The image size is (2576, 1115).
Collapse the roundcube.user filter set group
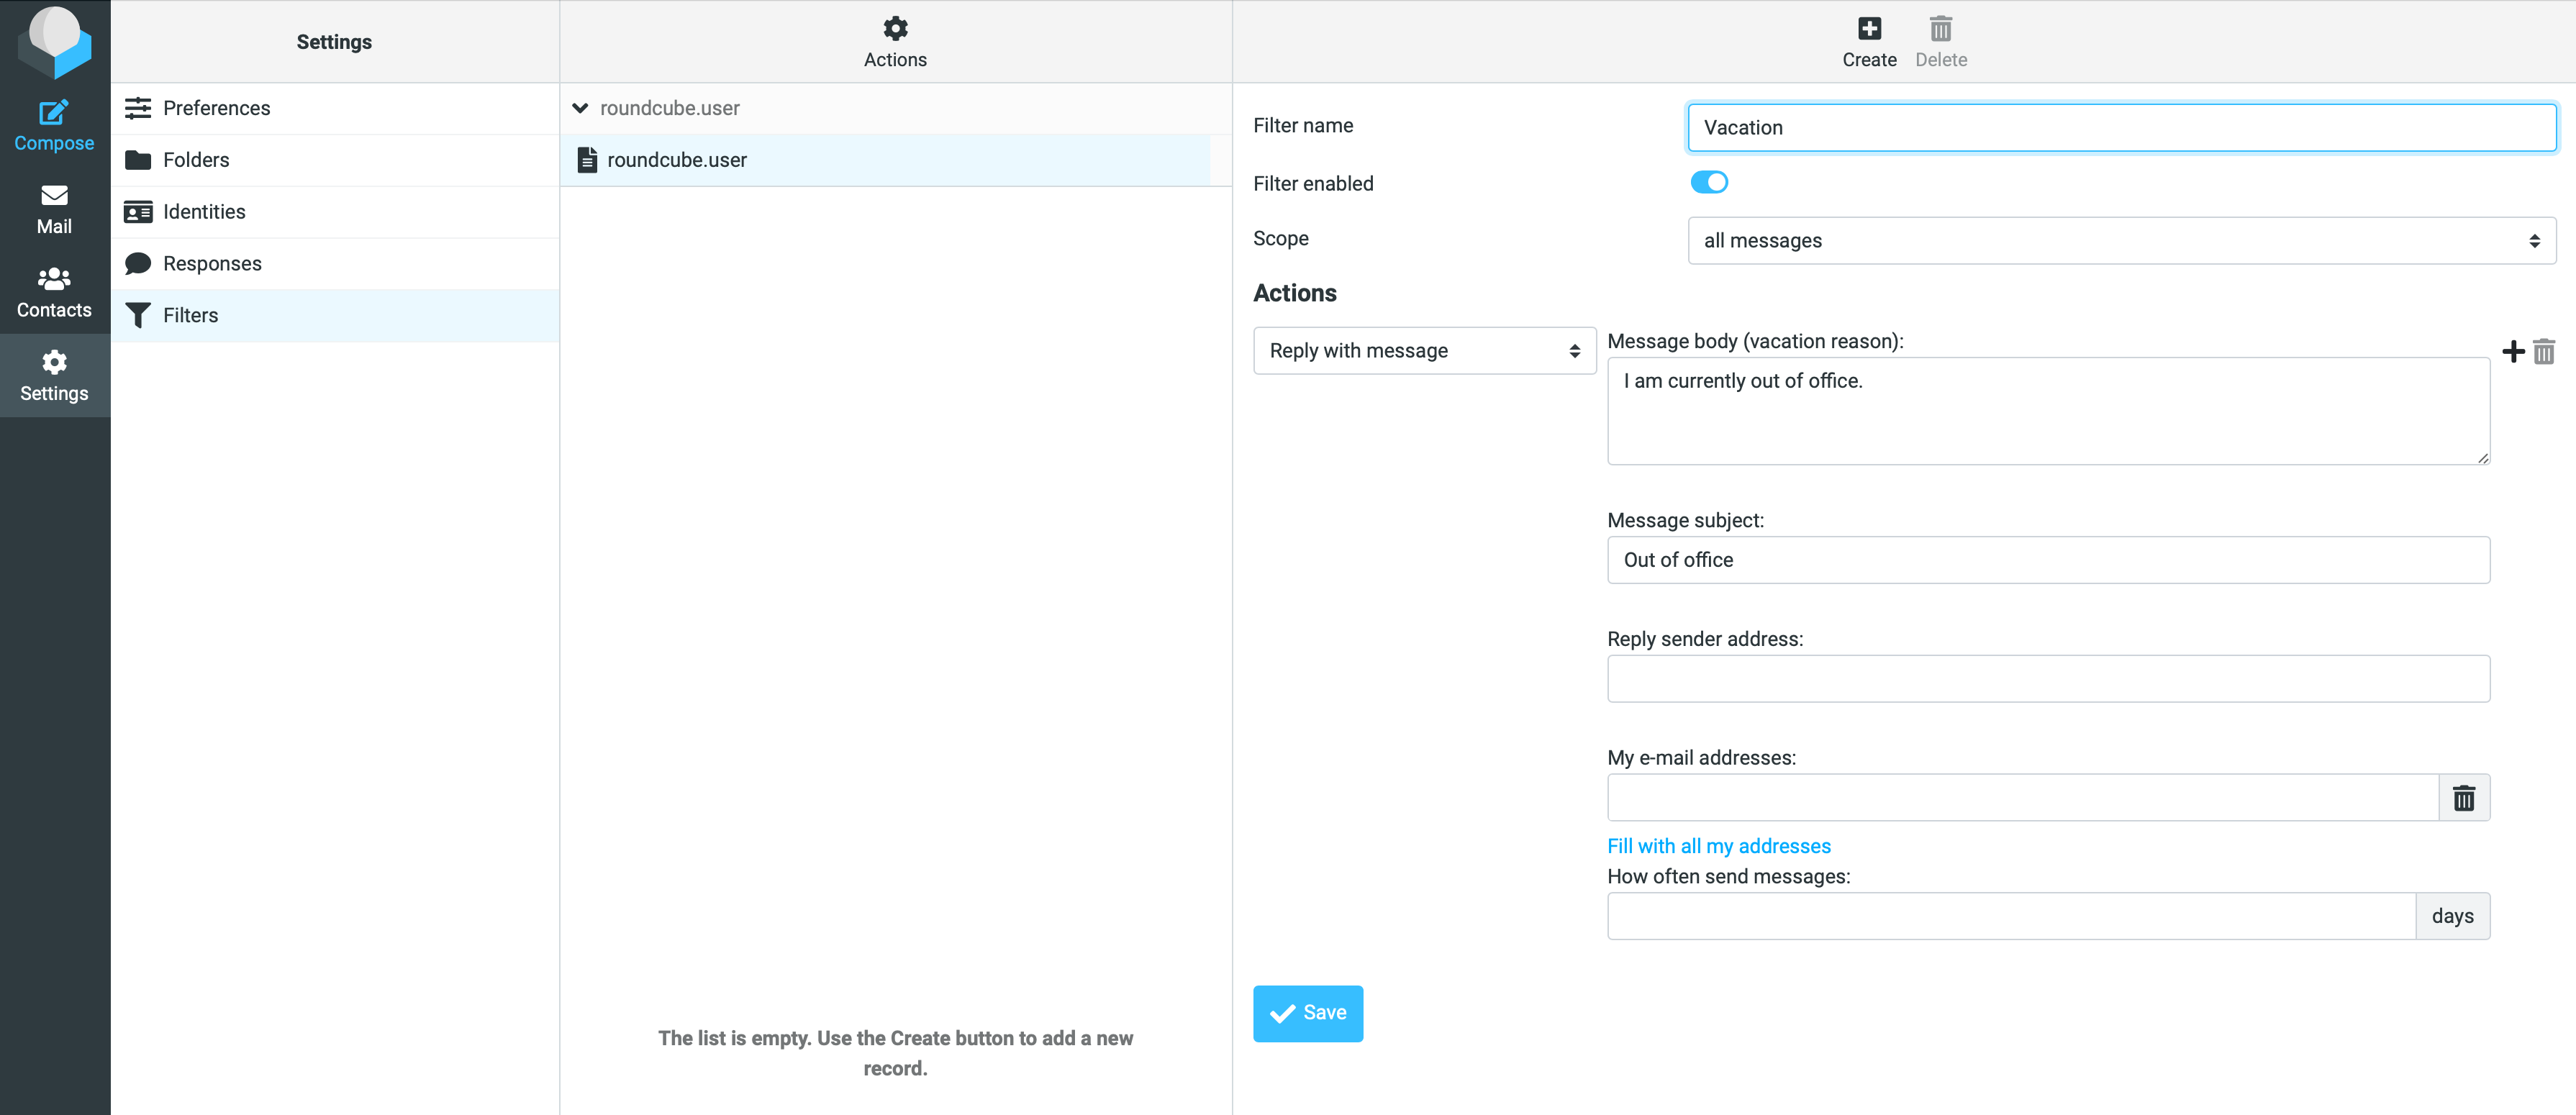coord(580,108)
